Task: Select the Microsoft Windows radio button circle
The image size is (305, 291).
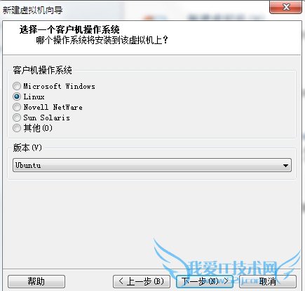Action: [17, 86]
